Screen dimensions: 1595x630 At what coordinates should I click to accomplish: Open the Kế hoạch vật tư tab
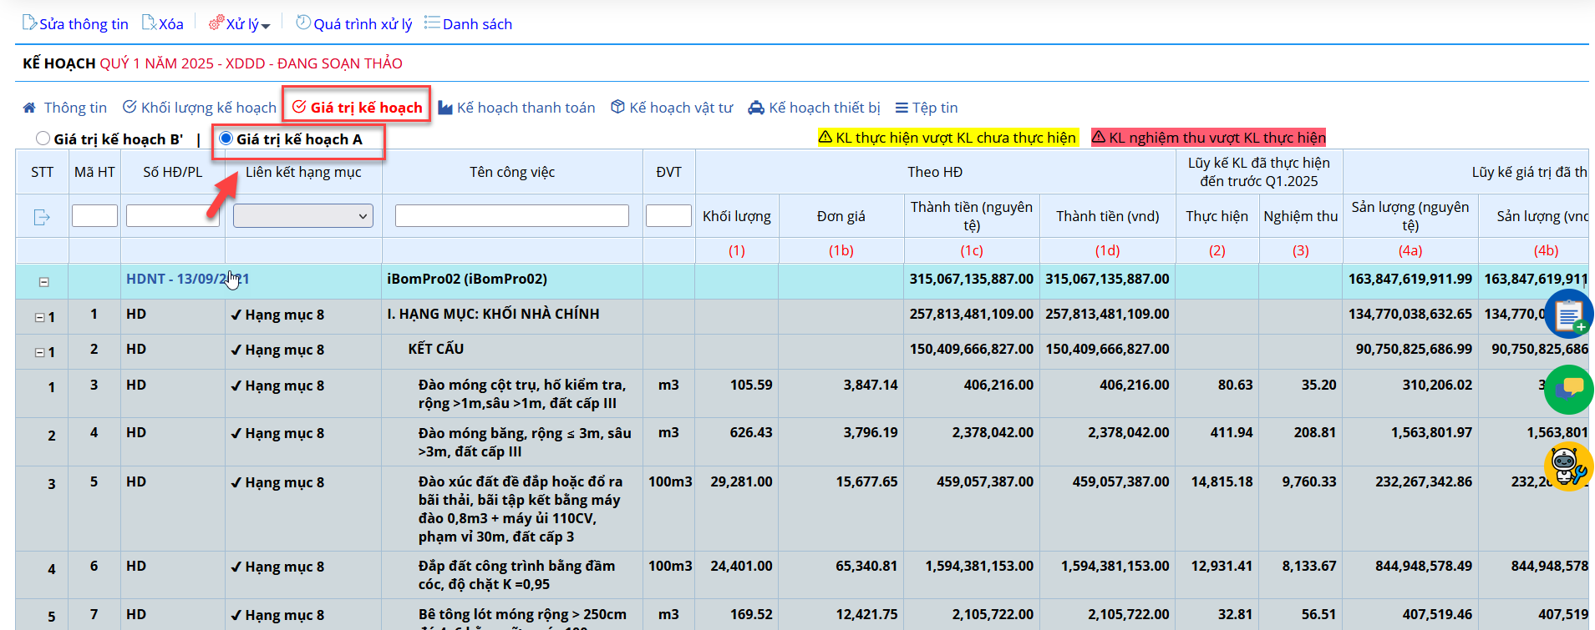click(672, 108)
